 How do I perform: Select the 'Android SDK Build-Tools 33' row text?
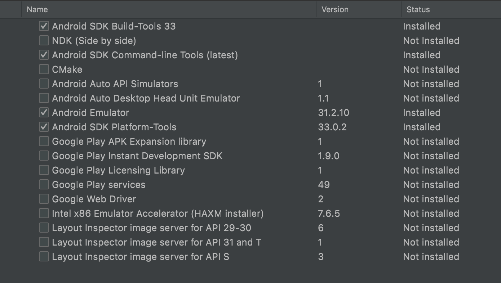(x=114, y=26)
